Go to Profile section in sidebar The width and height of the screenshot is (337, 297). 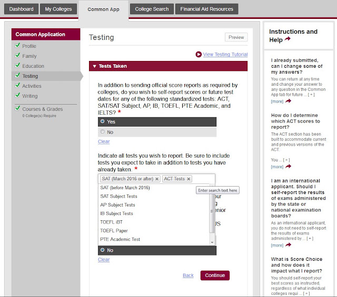click(29, 46)
